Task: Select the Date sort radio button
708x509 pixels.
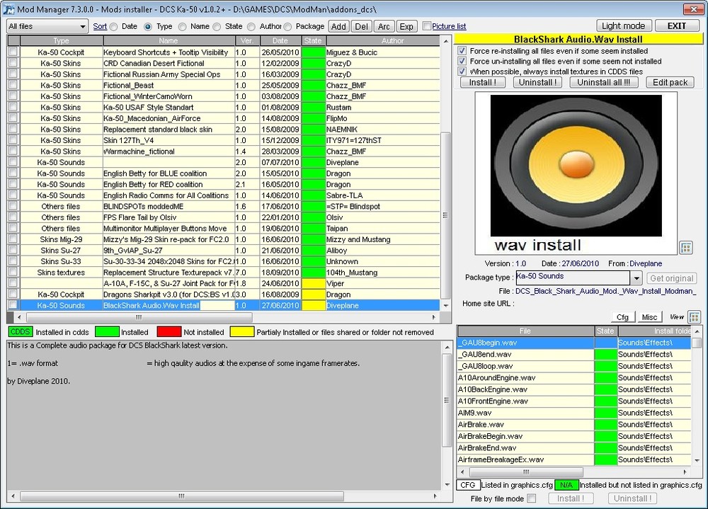Action: point(114,27)
